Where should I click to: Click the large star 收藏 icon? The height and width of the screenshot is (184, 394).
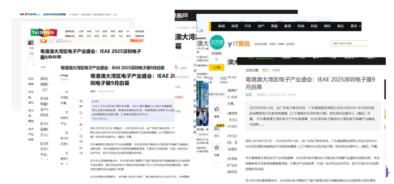coord(217,148)
